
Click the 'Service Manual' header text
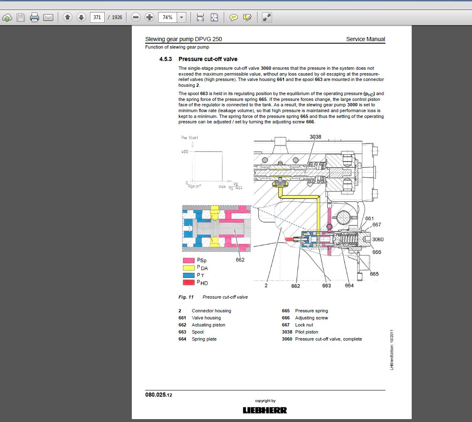[366, 39]
